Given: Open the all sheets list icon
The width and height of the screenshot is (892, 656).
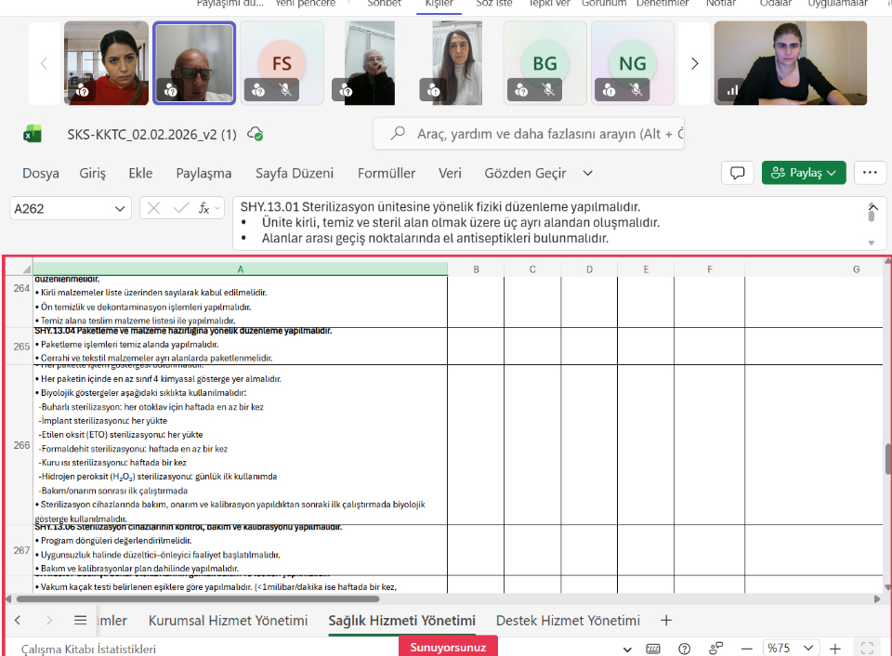Looking at the screenshot, I should [80, 620].
